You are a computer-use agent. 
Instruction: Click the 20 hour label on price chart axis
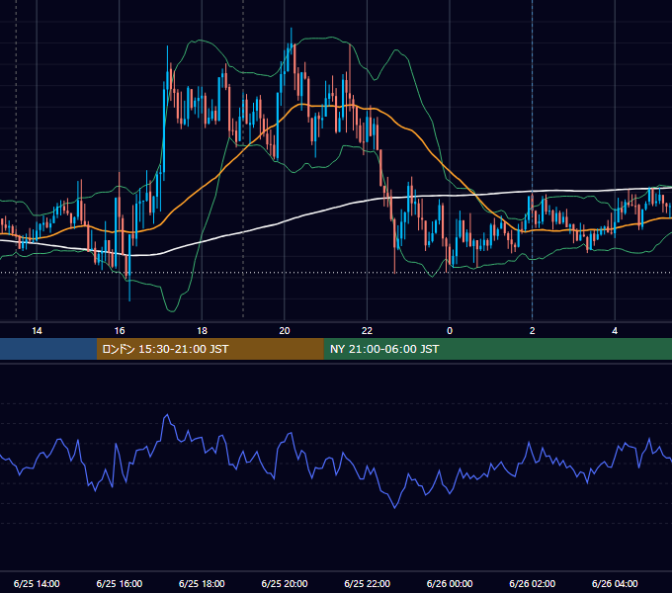(285, 331)
